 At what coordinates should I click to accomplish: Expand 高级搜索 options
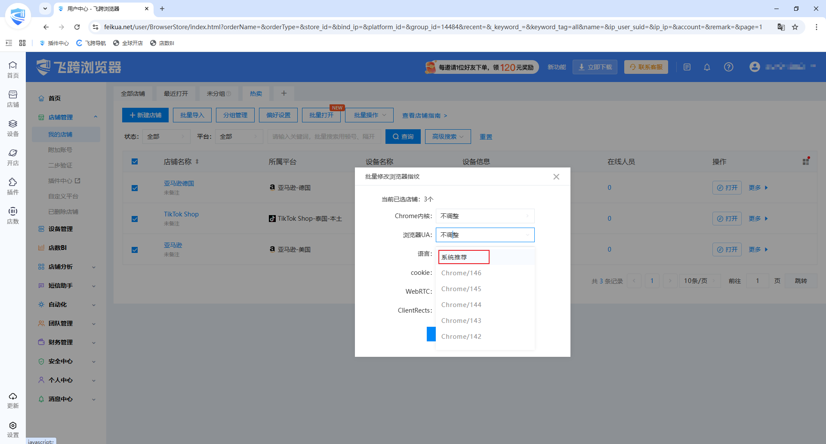pos(448,137)
